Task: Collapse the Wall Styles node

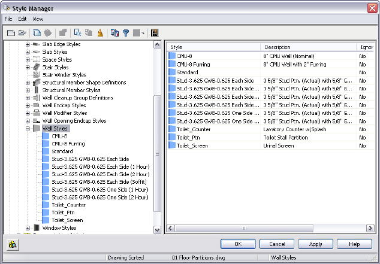Action: pyautogui.click(x=28, y=129)
